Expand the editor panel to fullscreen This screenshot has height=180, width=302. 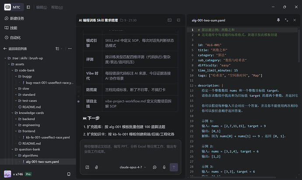coord(287,20)
